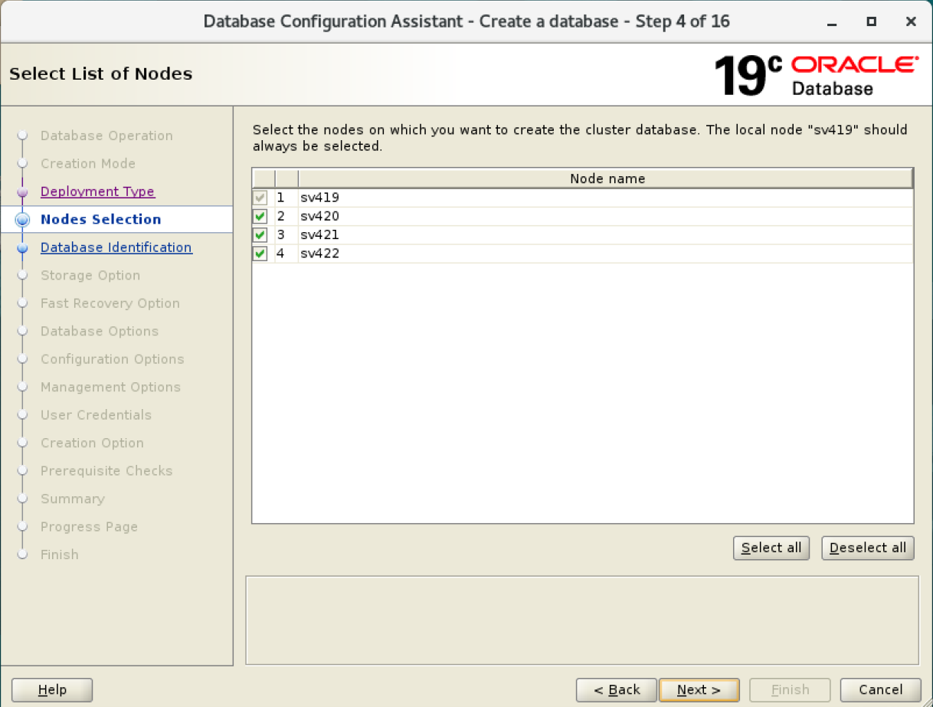The width and height of the screenshot is (933, 707).
Task: Click the Prerequisite Checks step label
Action: pos(106,471)
